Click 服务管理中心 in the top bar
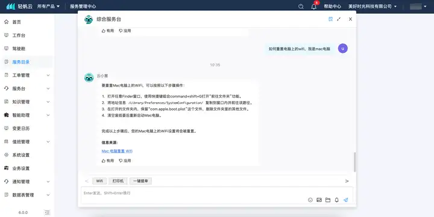Screen dimensions: 434x217 click(83, 7)
